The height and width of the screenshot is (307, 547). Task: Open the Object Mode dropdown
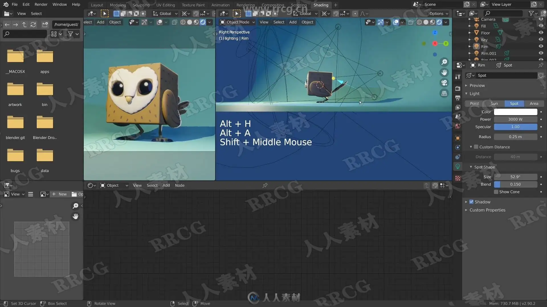pos(238,22)
